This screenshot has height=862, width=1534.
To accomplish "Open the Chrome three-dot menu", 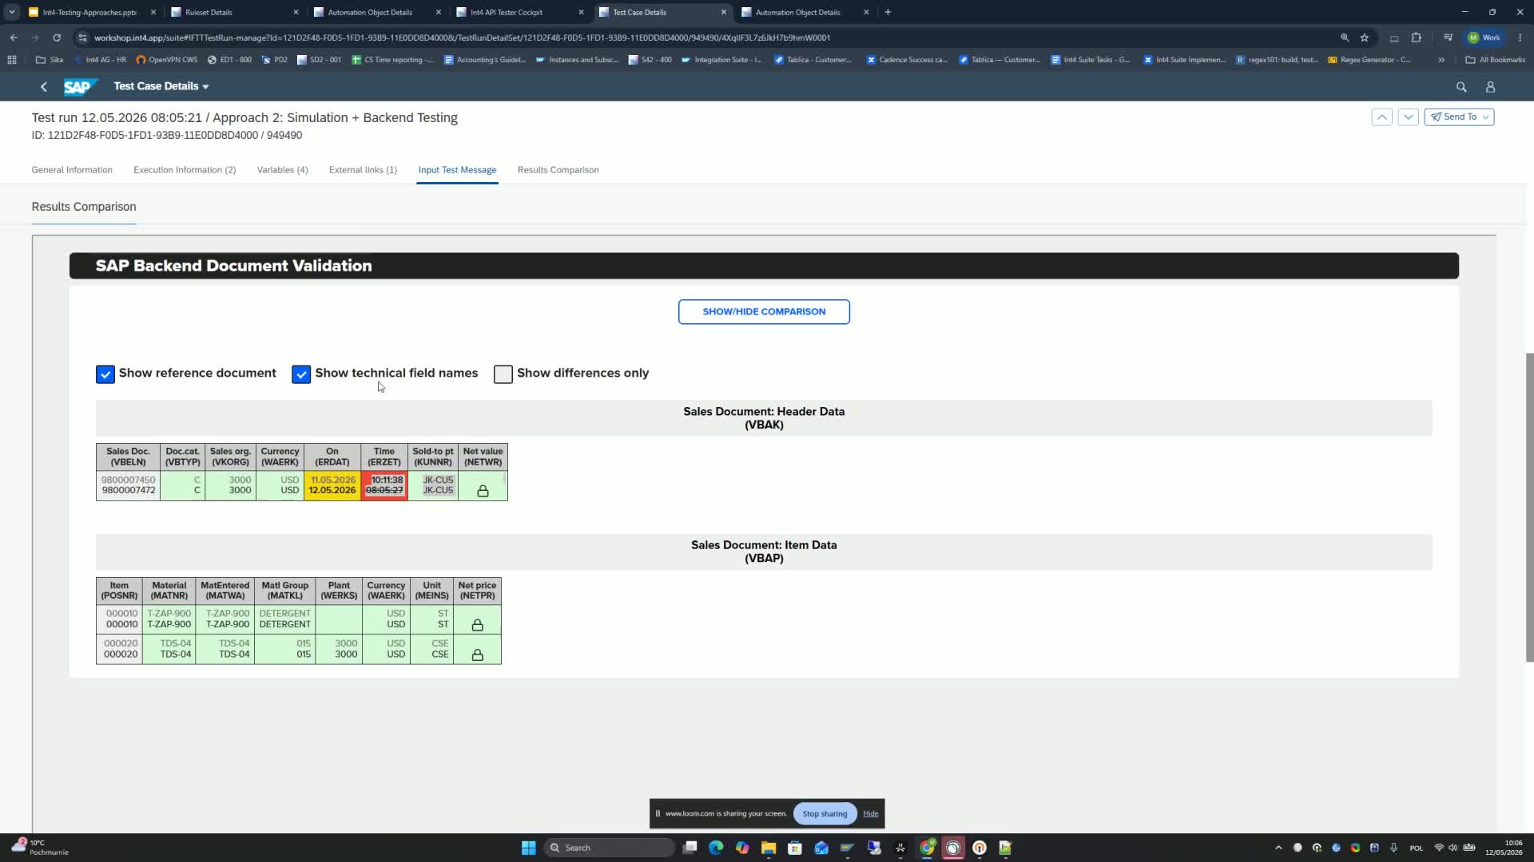I will coord(1520,38).
